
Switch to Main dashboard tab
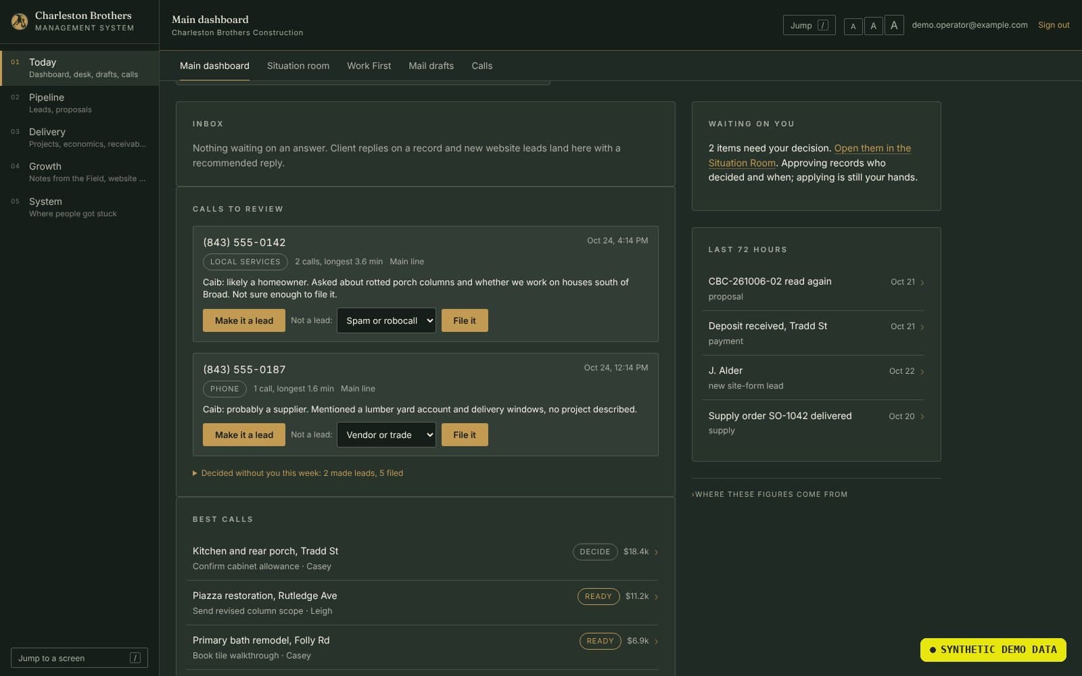tap(214, 66)
